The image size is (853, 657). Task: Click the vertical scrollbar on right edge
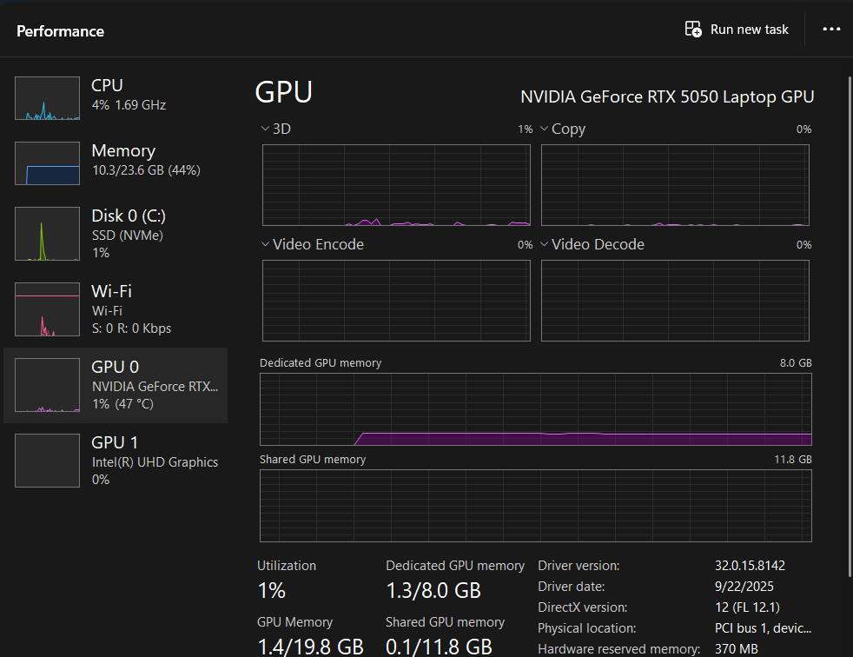(849, 348)
